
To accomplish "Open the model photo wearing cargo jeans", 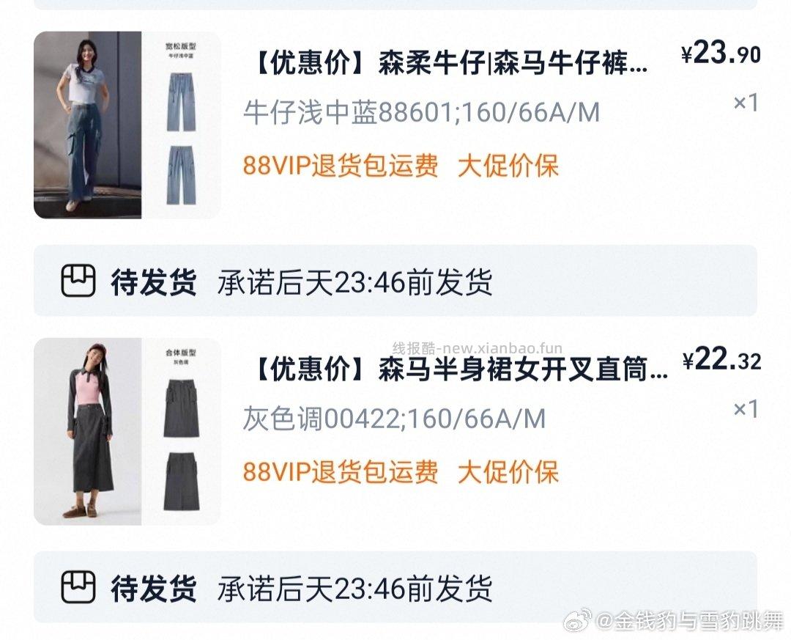I will (87, 125).
